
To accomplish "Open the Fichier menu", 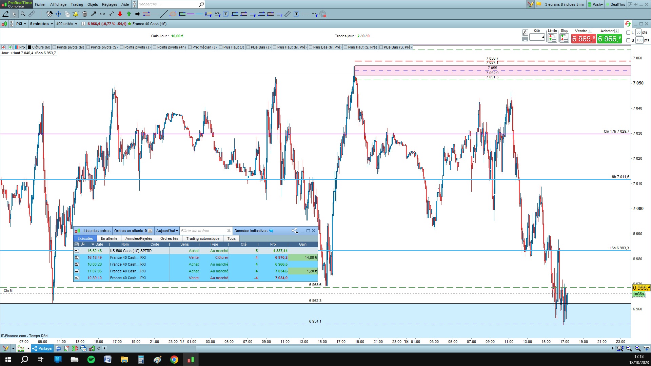I will pos(40,4).
